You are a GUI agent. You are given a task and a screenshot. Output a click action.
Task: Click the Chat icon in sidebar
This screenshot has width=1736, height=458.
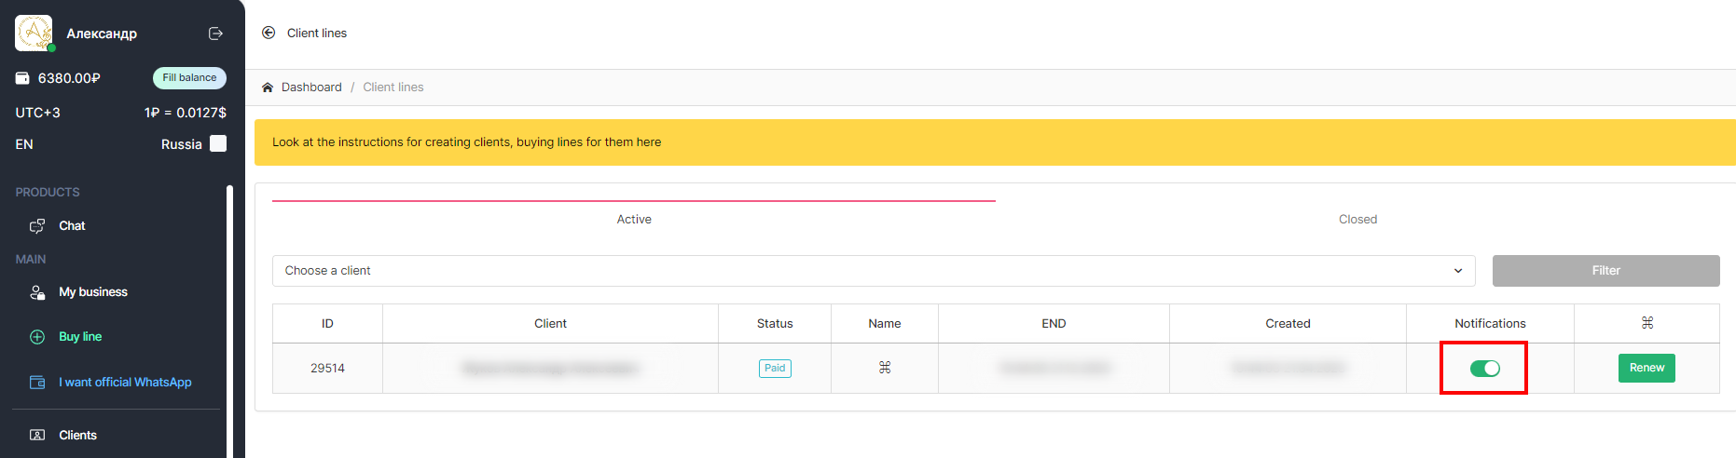point(37,226)
